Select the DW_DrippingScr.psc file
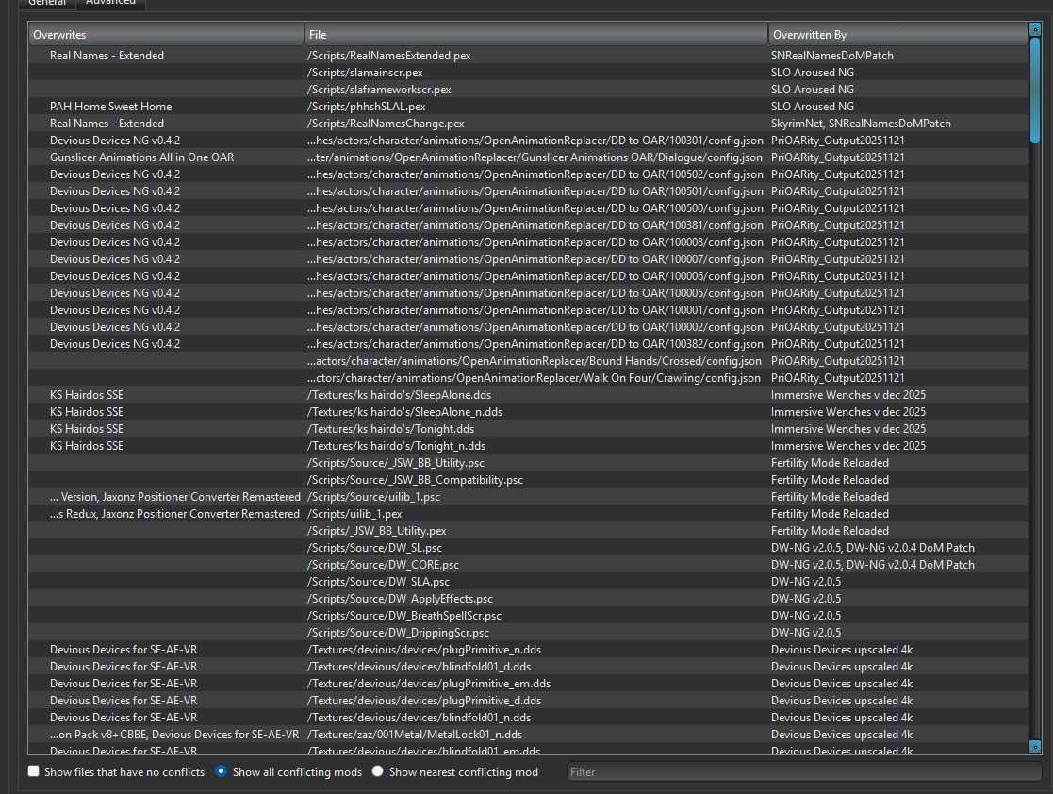 click(398, 633)
